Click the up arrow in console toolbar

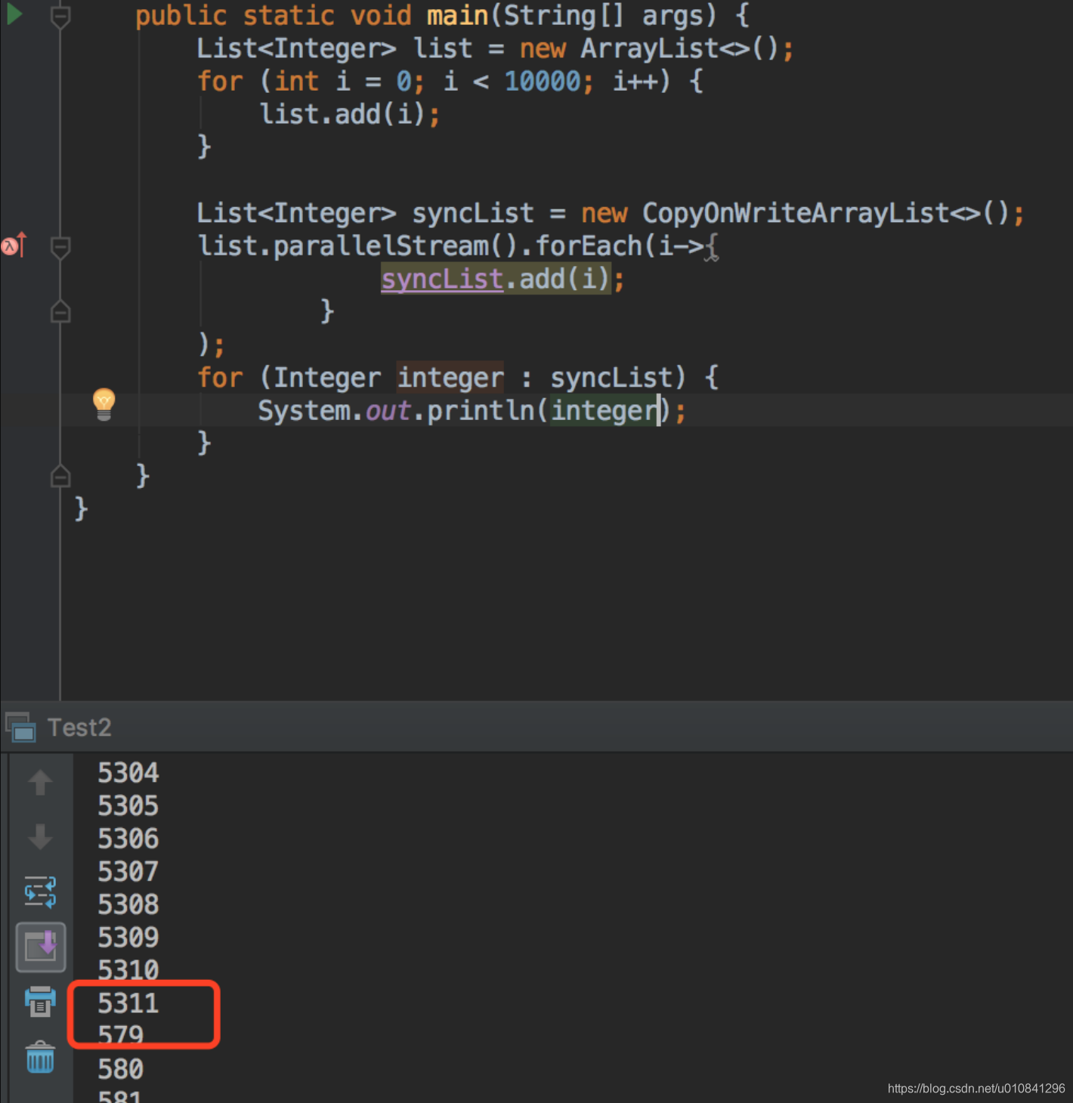[40, 782]
